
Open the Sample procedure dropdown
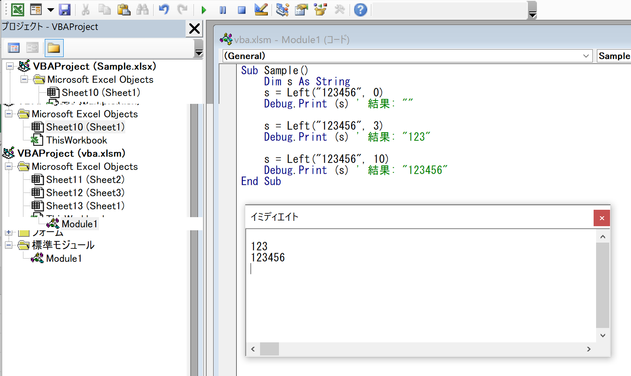(614, 56)
